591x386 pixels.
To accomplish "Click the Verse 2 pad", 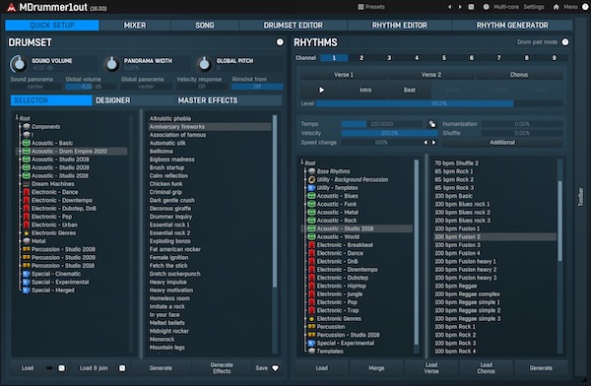I will click(431, 75).
